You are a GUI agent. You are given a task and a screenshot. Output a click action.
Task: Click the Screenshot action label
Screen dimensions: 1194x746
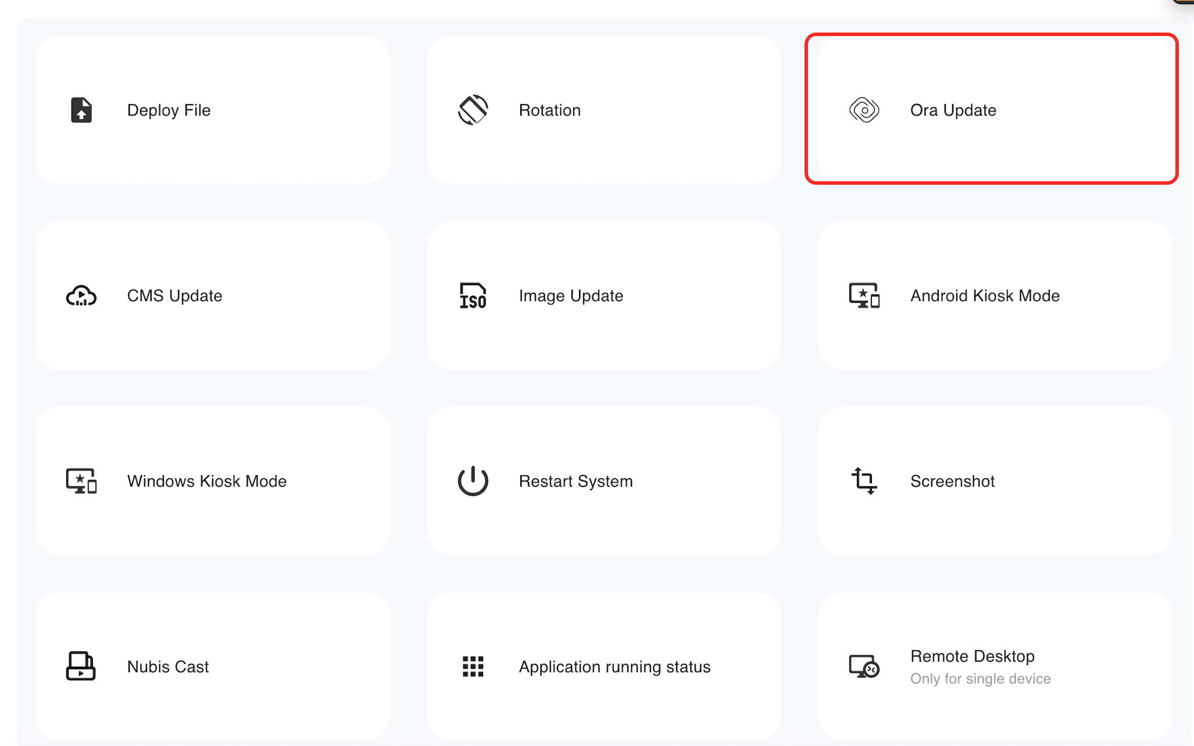952,481
